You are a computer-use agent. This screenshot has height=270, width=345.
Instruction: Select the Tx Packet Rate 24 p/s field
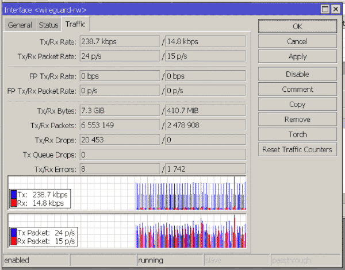coord(120,56)
